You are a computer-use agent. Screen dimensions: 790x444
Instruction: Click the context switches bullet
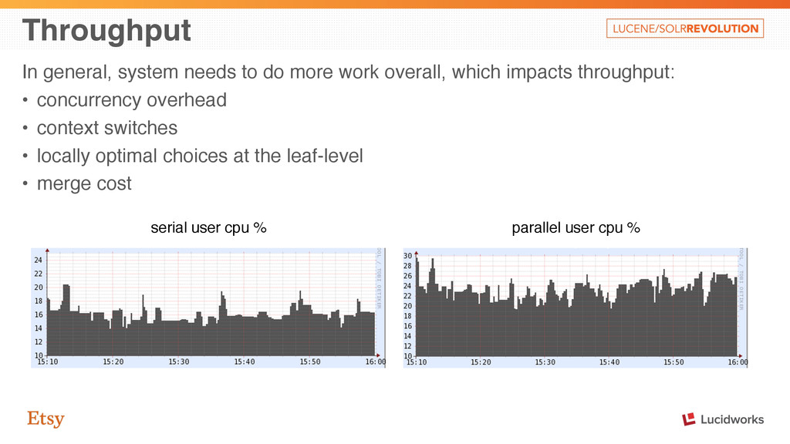point(107,128)
